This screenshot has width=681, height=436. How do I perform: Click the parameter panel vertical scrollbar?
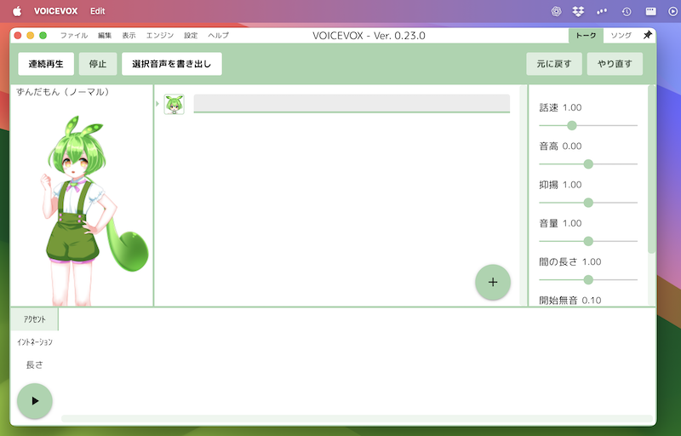point(651,169)
